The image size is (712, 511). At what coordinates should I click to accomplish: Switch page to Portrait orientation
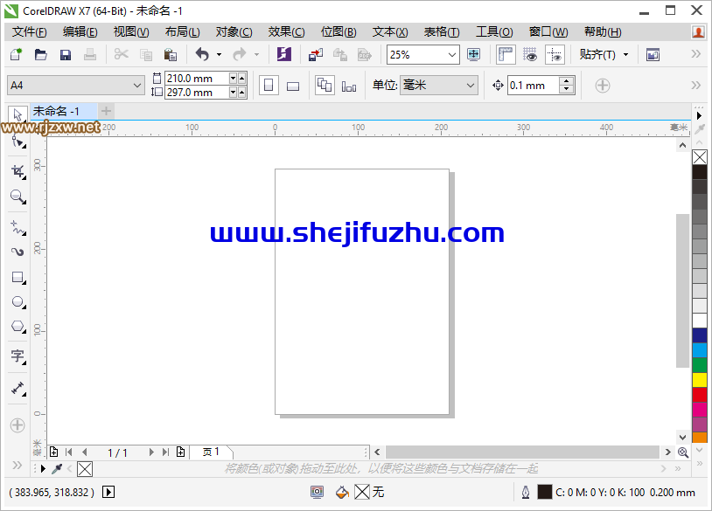click(269, 86)
